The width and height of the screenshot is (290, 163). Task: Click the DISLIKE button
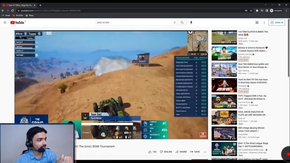point(166,152)
